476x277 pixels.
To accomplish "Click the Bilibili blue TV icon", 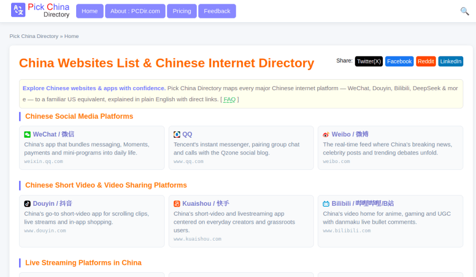I will click(x=326, y=204).
